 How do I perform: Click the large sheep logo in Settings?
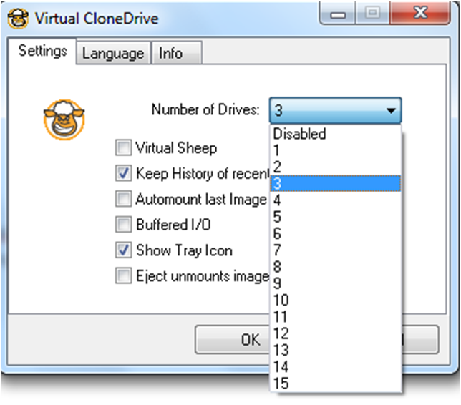64,119
